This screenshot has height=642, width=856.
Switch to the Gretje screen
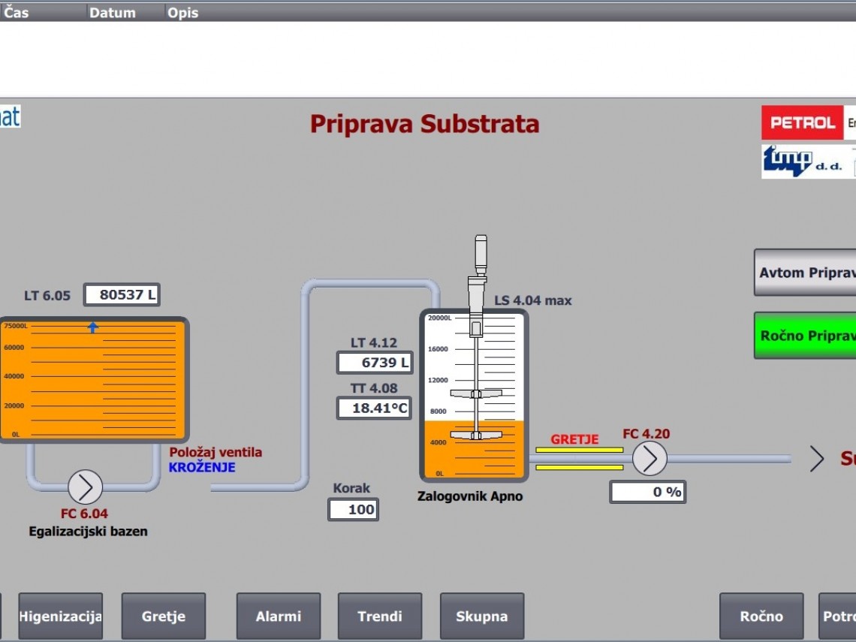pyautogui.click(x=164, y=616)
